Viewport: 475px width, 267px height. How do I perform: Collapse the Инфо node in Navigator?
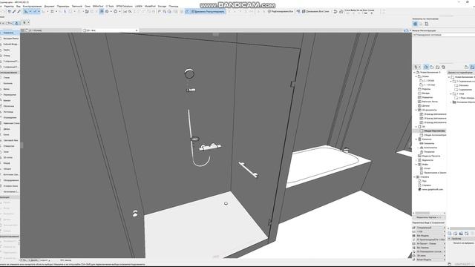pyautogui.click(x=416, y=165)
